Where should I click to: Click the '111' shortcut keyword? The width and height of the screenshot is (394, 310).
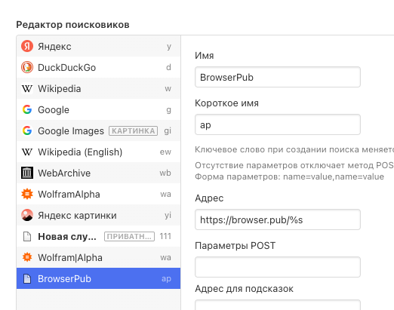coord(165,236)
